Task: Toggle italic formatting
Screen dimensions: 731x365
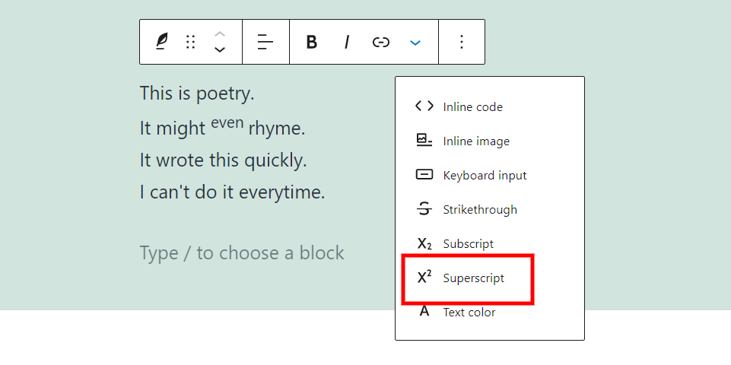Action: (346, 42)
